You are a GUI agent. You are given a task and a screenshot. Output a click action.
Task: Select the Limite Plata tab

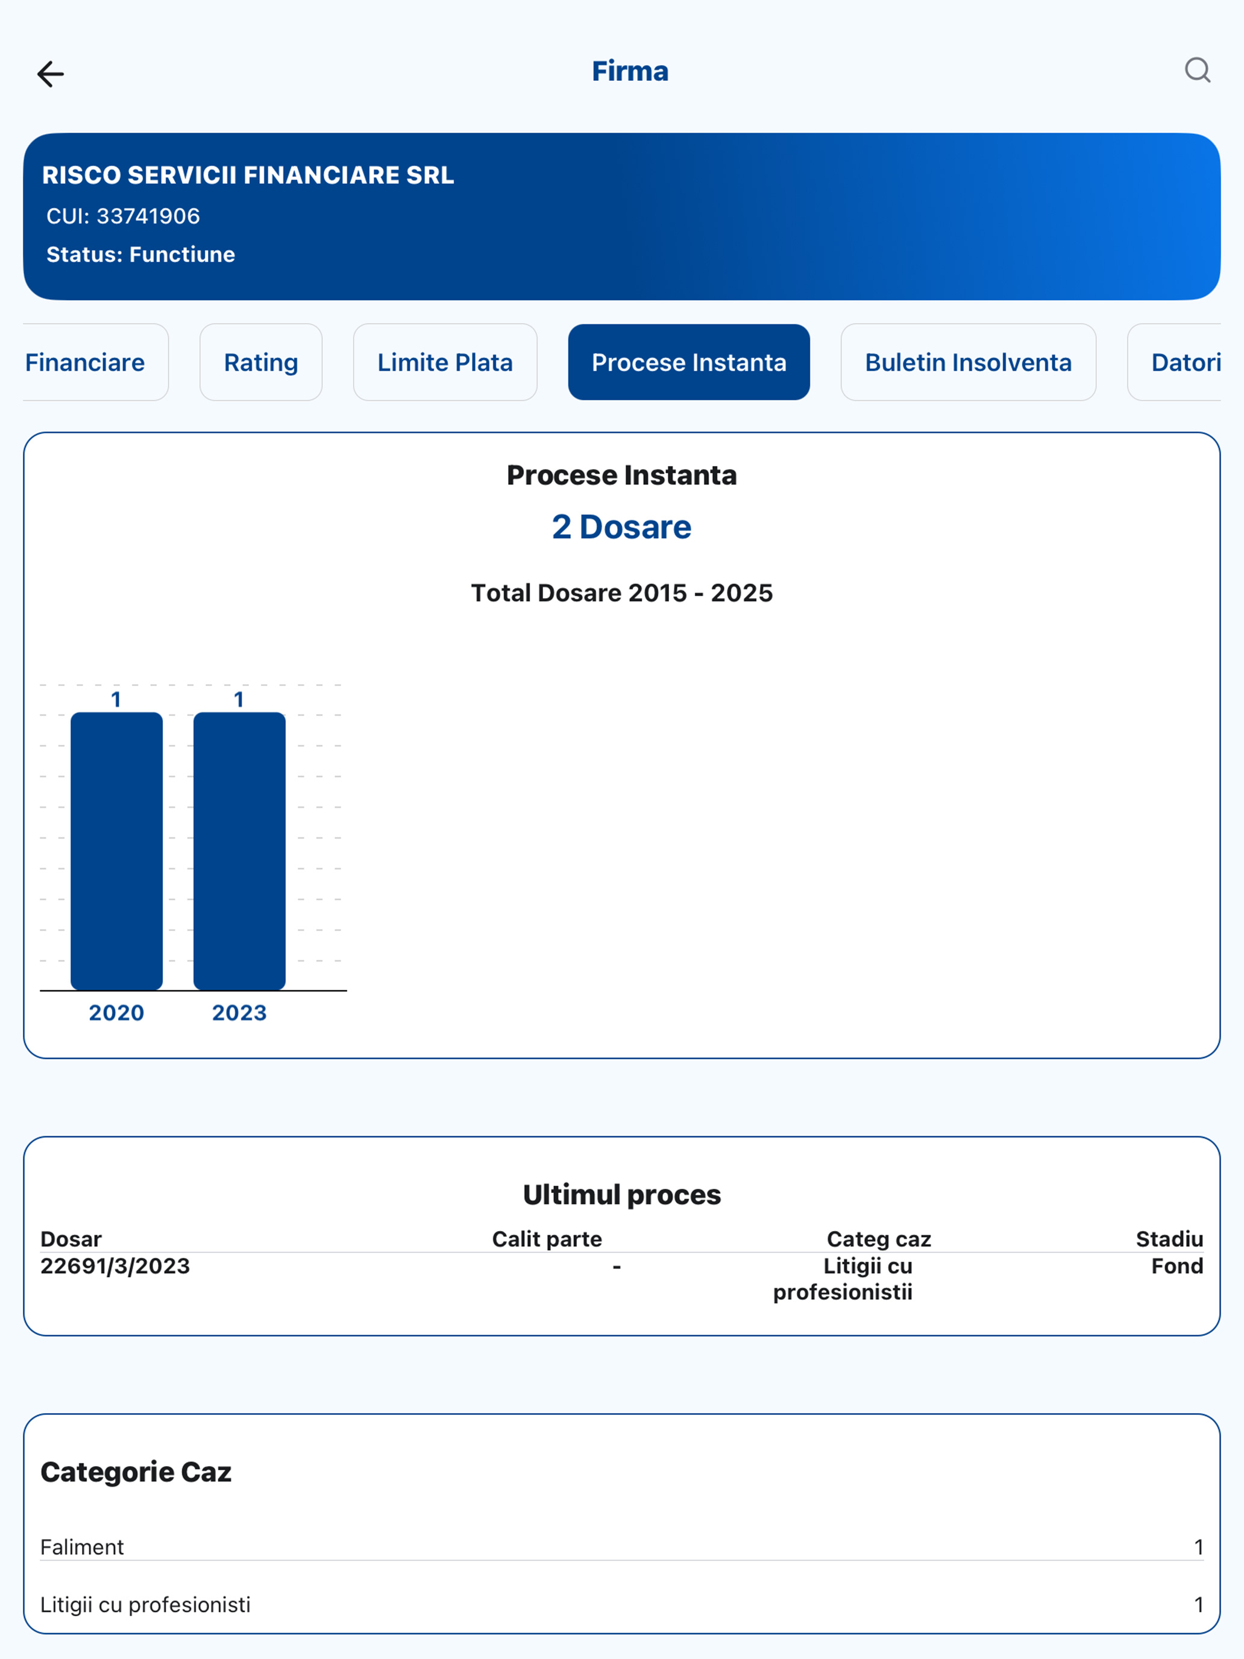tap(445, 362)
